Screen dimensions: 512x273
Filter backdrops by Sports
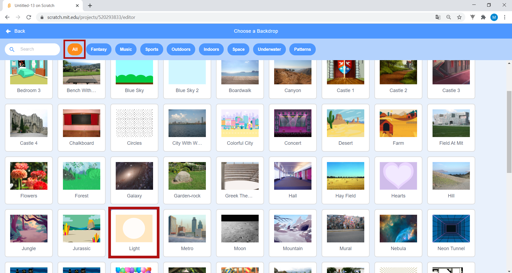pyautogui.click(x=152, y=49)
